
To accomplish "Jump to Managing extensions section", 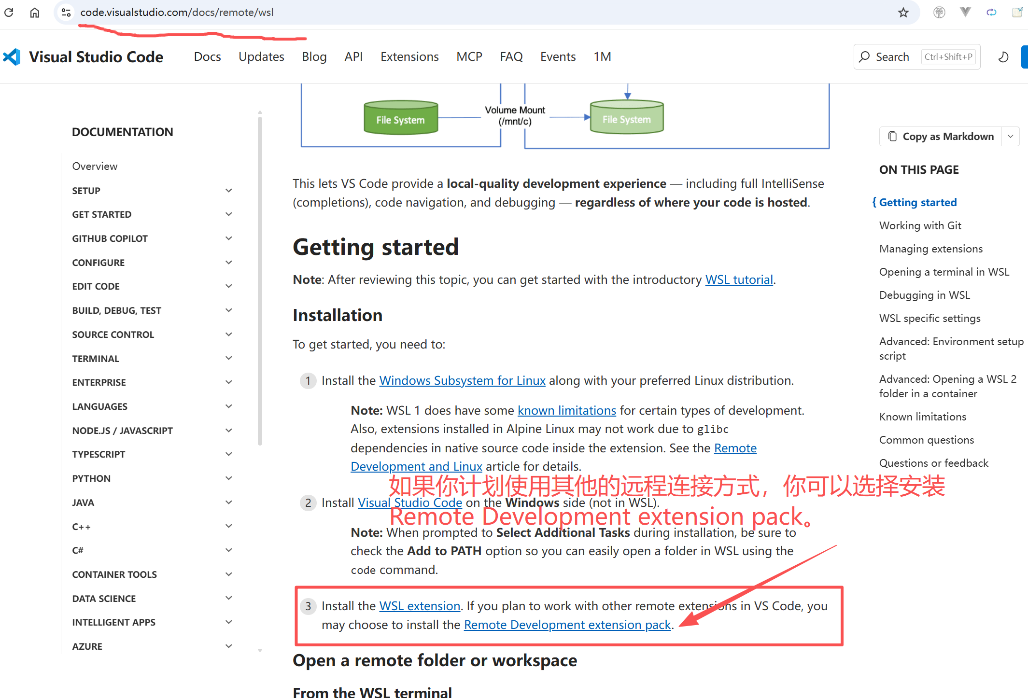I will coord(931,249).
